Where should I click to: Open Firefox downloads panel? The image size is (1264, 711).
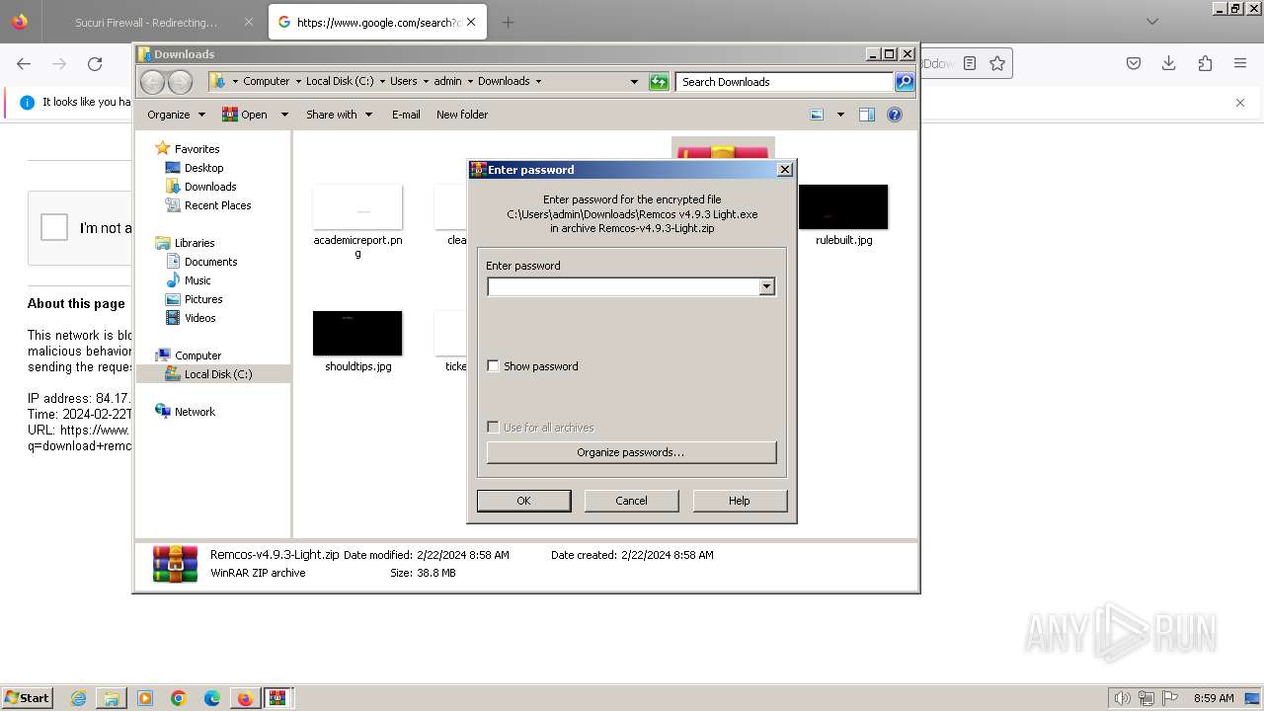click(1168, 63)
